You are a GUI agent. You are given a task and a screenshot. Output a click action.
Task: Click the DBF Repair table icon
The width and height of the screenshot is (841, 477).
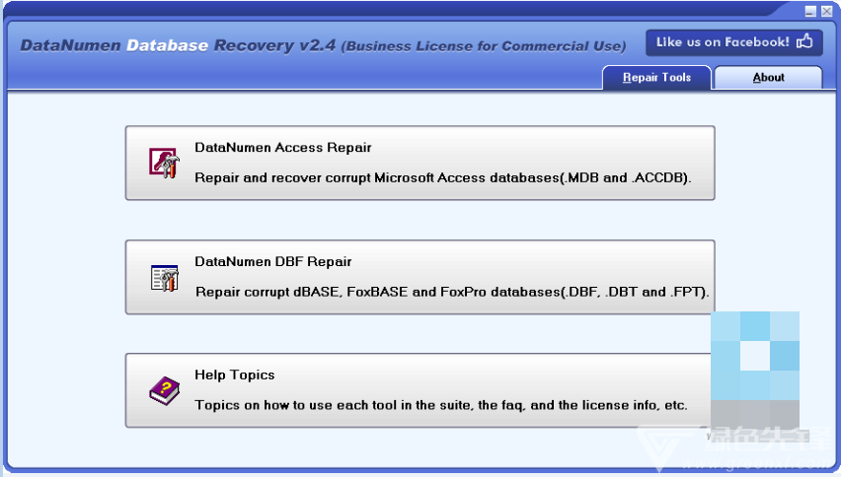[164, 278]
